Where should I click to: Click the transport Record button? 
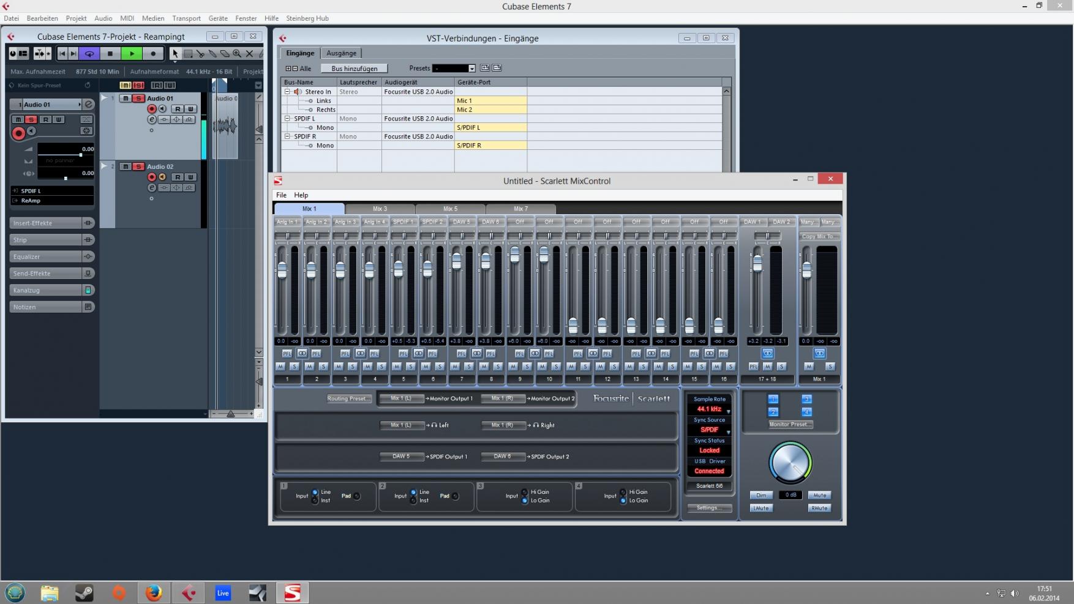pos(153,54)
